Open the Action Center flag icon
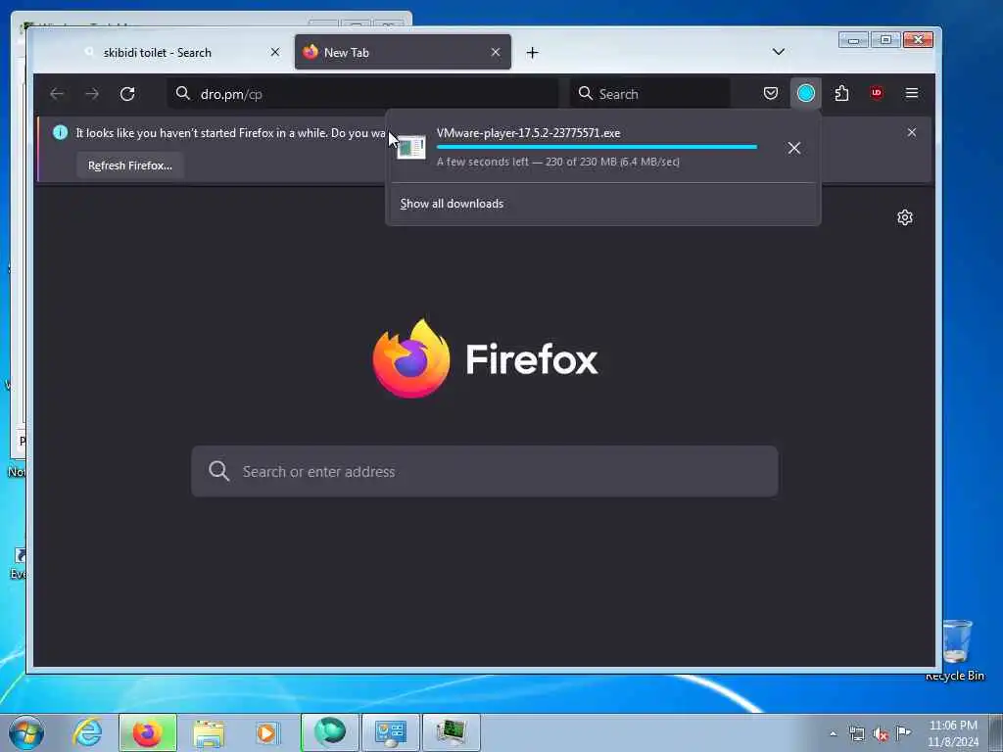The height and width of the screenshot is (752, 1003). coord(903,732)
